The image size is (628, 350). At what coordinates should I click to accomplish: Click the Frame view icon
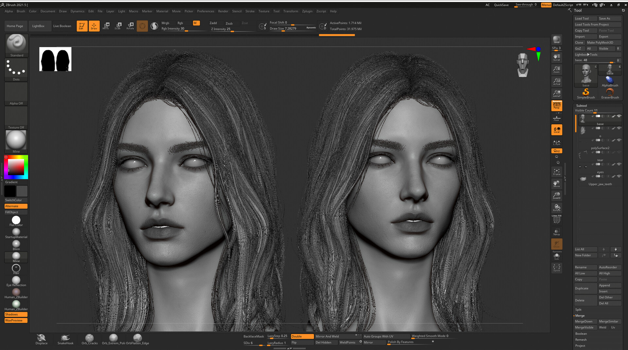(556, 172)
